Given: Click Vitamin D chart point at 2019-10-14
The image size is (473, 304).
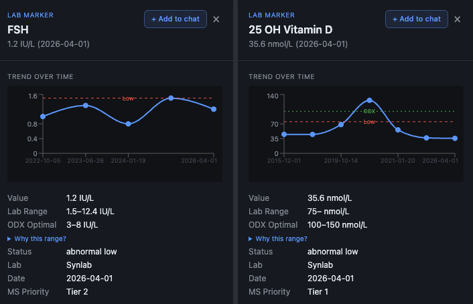Looking at the screenshot, I should (341, 125).
